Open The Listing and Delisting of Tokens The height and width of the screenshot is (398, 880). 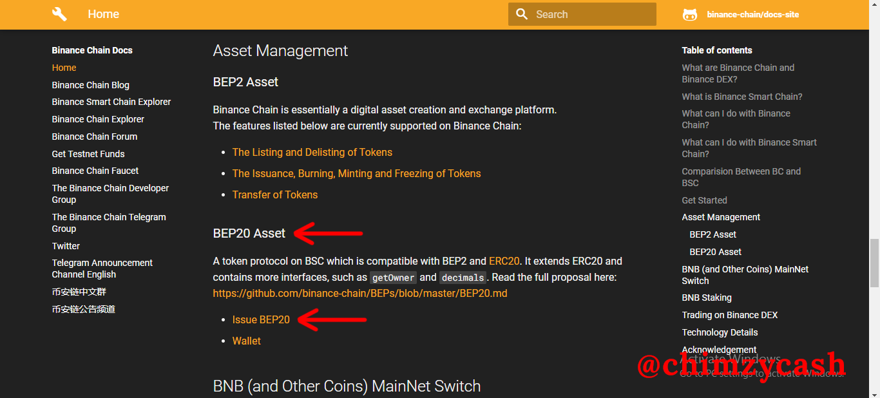pos(312,153)
